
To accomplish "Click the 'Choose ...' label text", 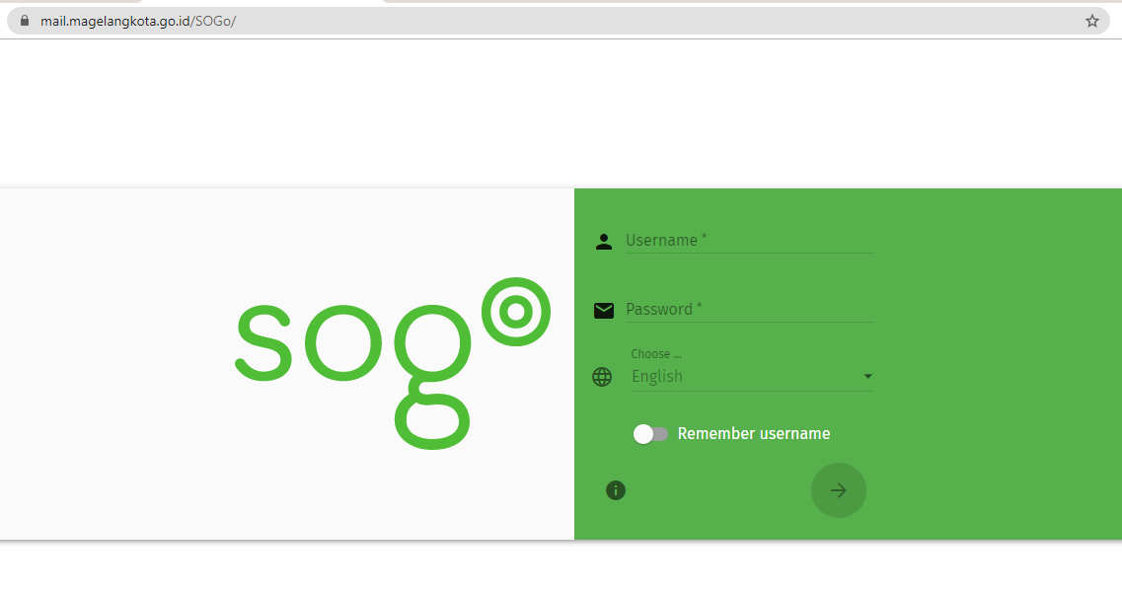I will pos(655,353).
